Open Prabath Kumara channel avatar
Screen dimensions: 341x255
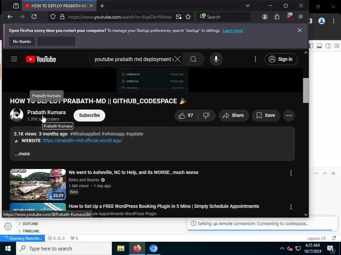17,115
